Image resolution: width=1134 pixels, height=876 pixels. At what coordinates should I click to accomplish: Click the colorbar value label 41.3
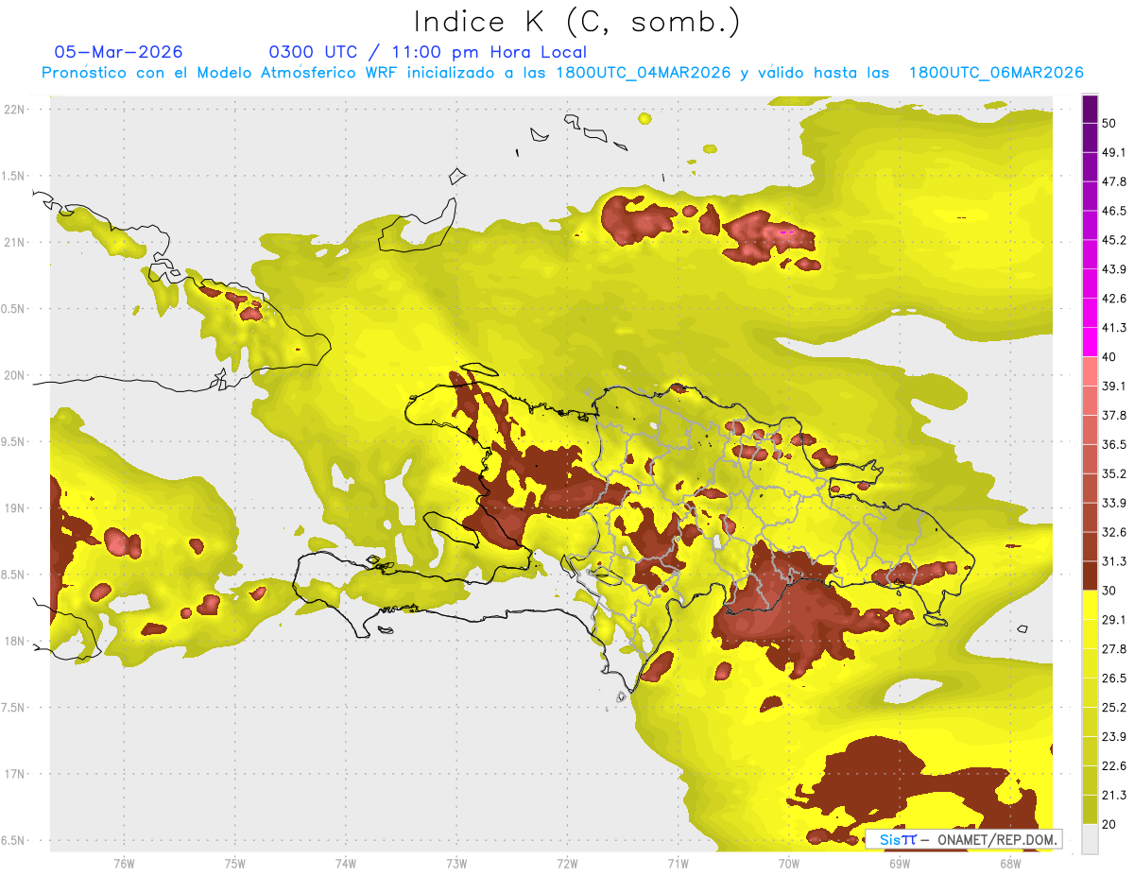click(1114, 328)
